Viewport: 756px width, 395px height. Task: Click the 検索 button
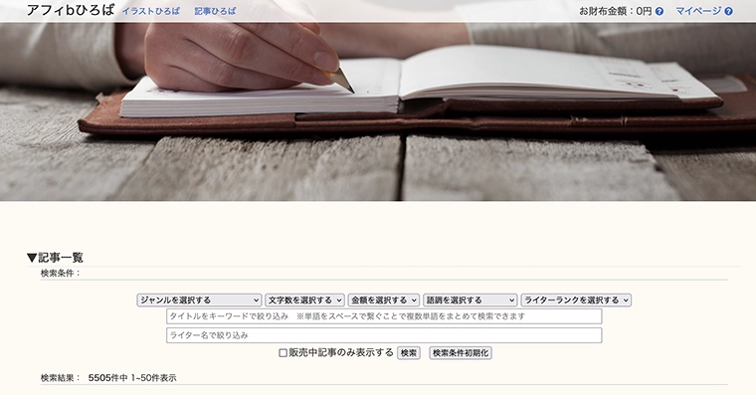click(x=409, y=353)
